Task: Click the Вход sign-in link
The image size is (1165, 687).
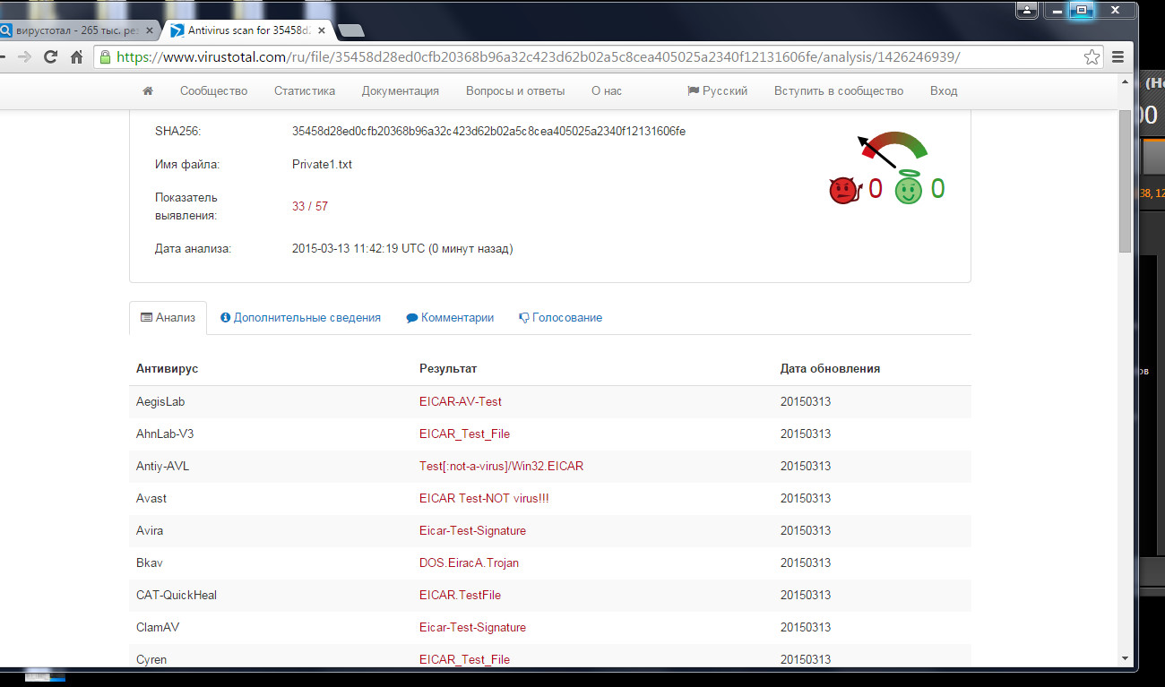Action: 944,90
